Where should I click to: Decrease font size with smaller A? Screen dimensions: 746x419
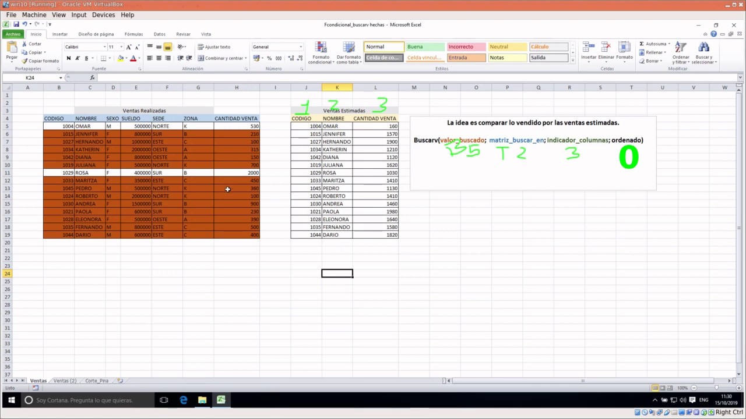(137, 47)
